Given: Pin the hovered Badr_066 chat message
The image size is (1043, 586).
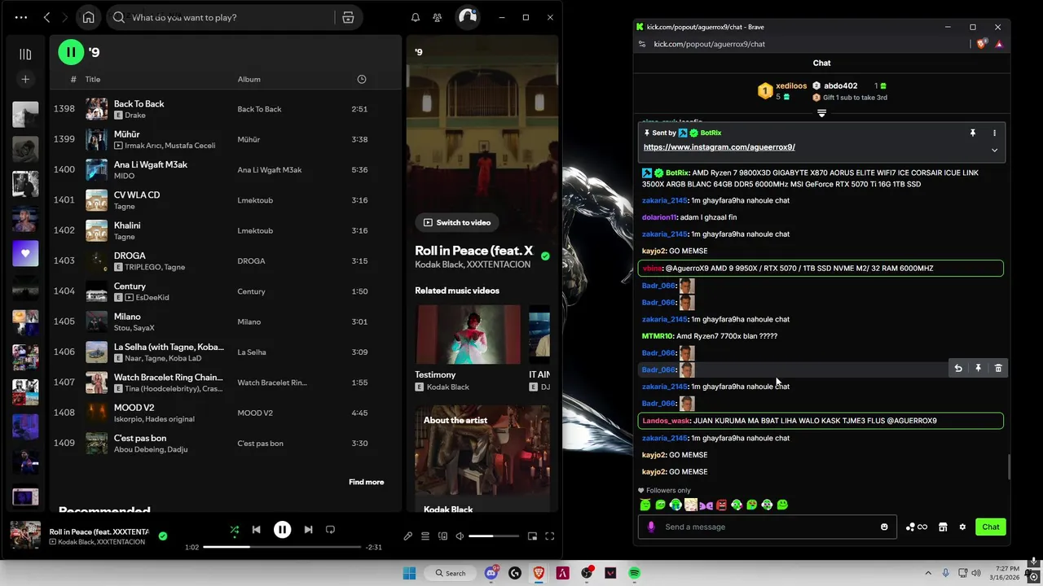Looking at the screenshot, I should (978, 369).
